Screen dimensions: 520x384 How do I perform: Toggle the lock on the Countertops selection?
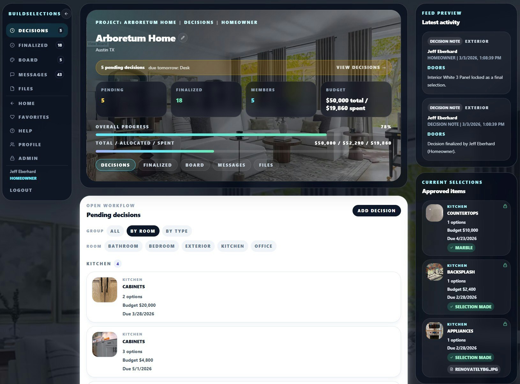(505, 206)
